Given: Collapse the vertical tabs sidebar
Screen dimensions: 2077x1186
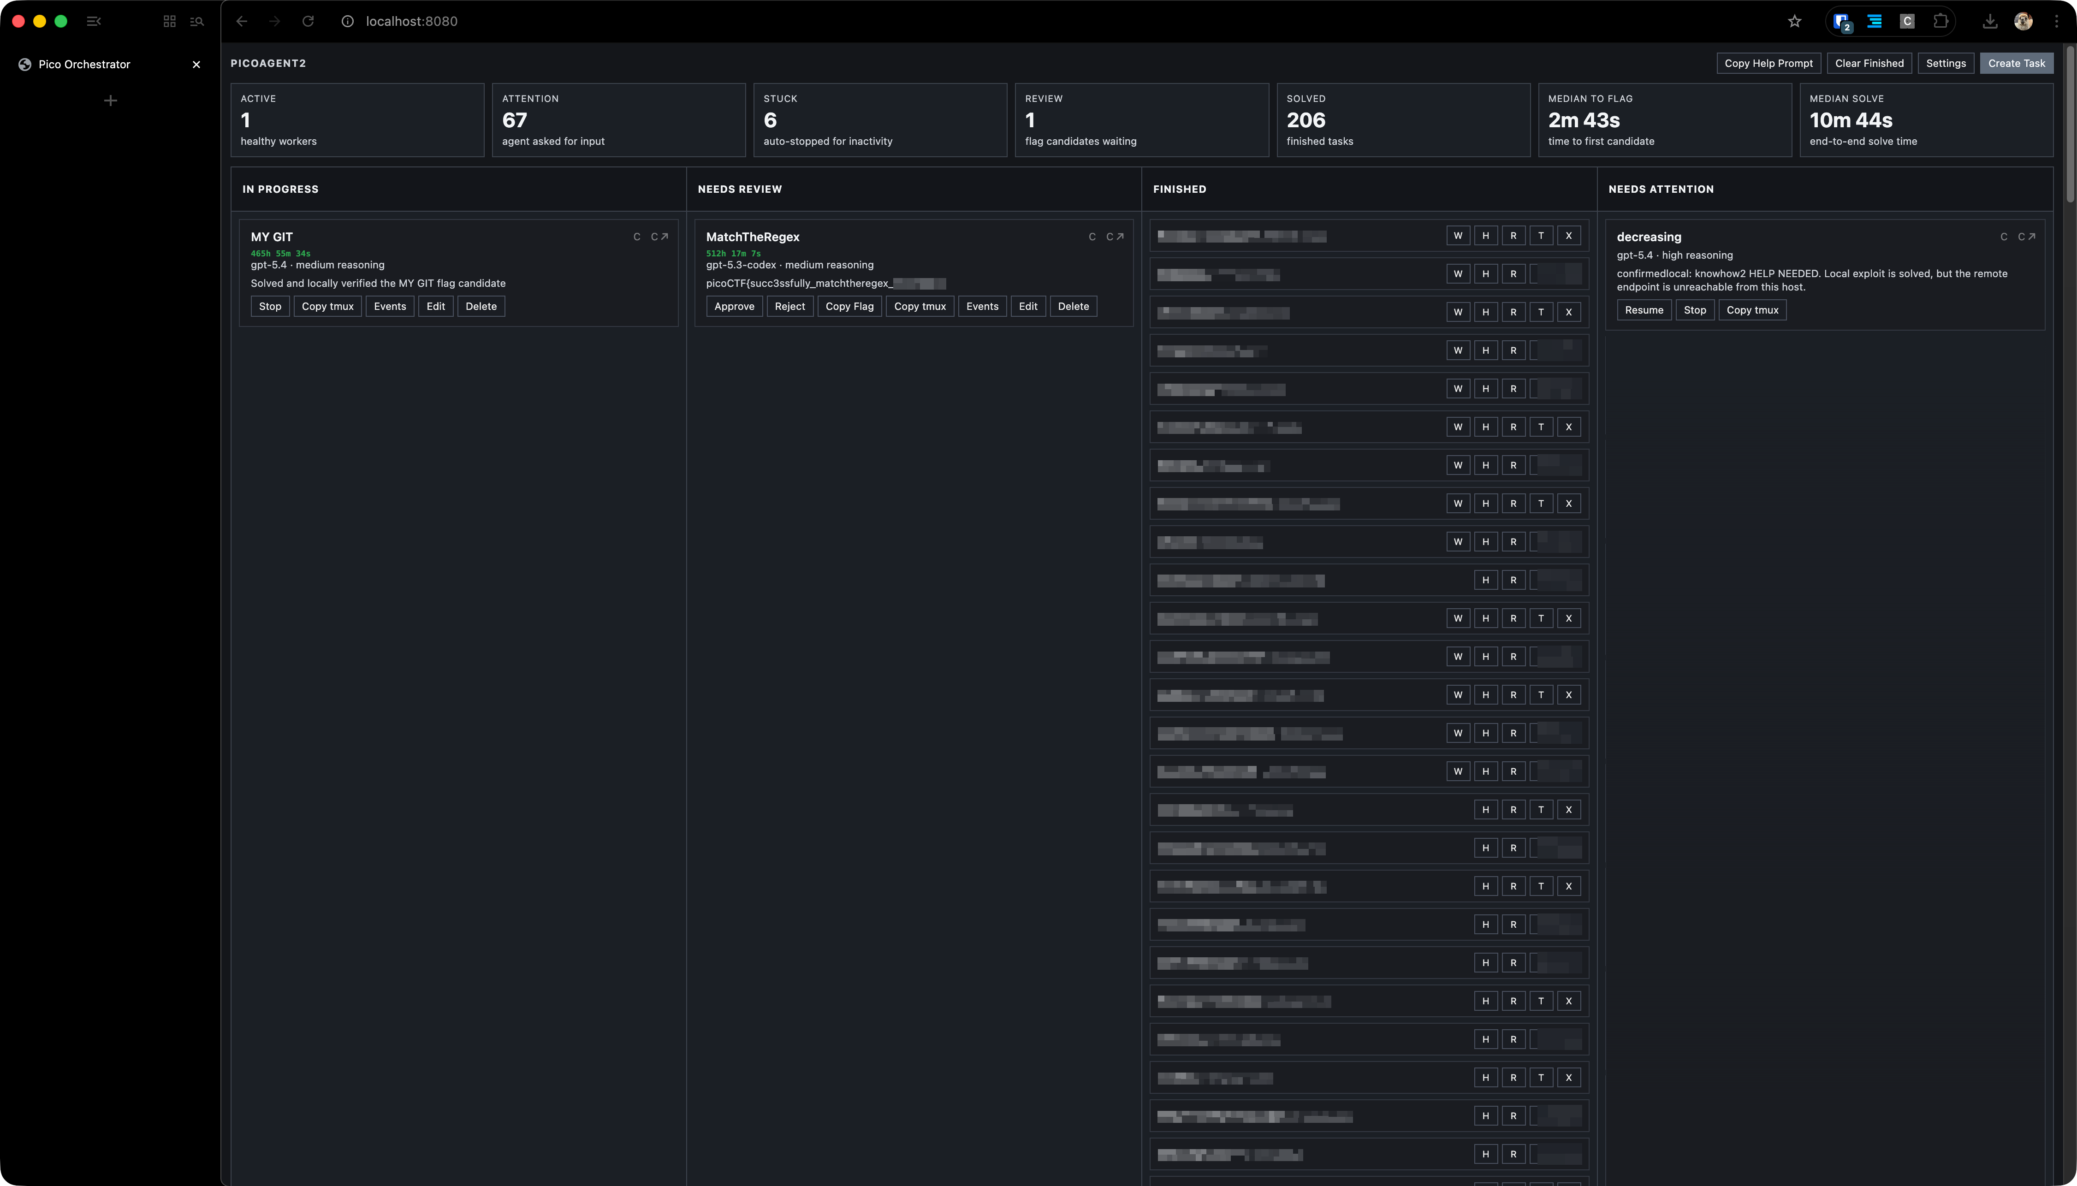Looking at the screenshot, I should coord(94,22).
